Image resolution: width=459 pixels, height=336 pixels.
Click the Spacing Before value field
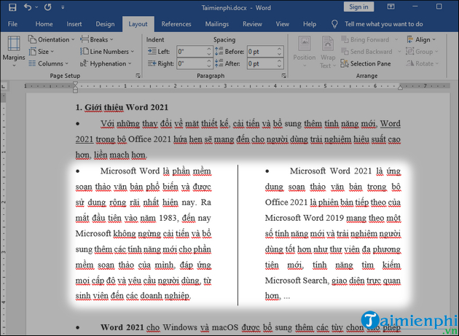(262, 52)
